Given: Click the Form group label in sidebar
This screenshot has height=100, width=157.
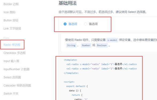Looking at the screenshot, I should [x=6, y=38].
